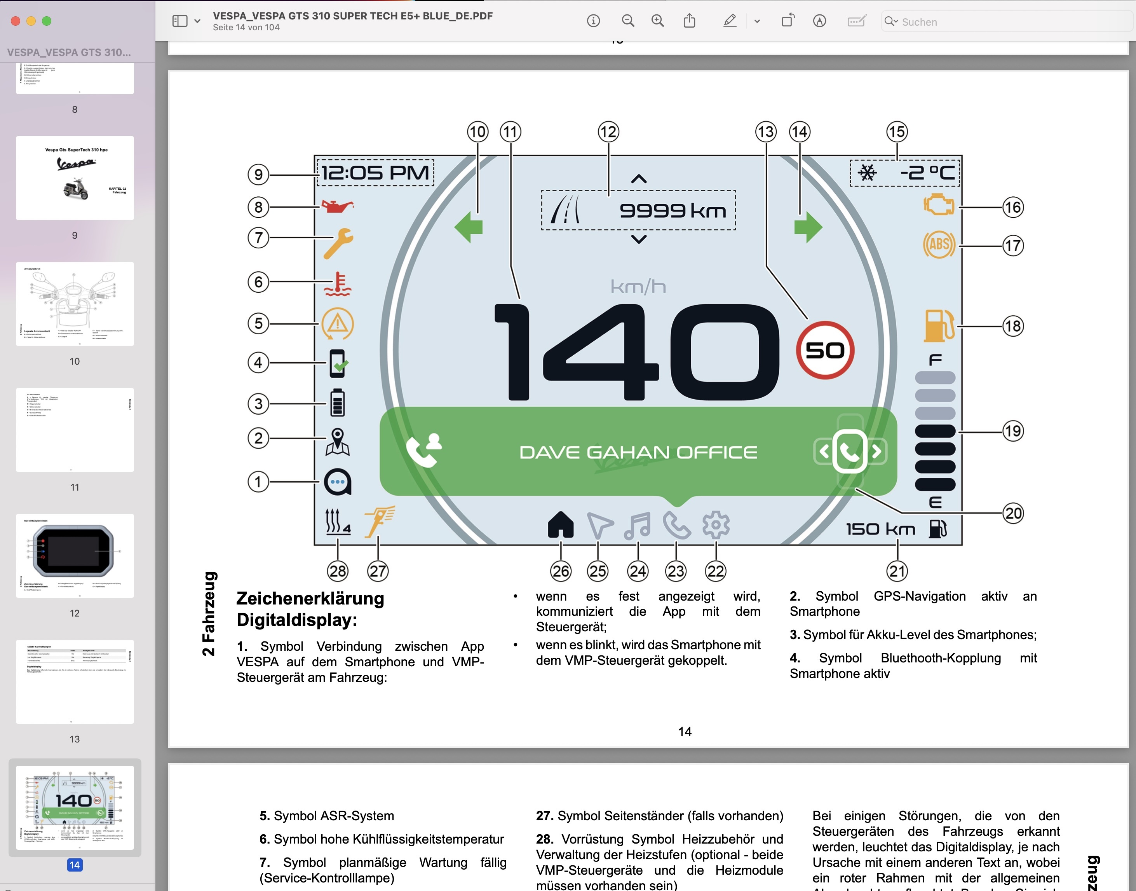Click the 50 speed limit sign
The image size is (1136, 891).
(x=825, y=350)
